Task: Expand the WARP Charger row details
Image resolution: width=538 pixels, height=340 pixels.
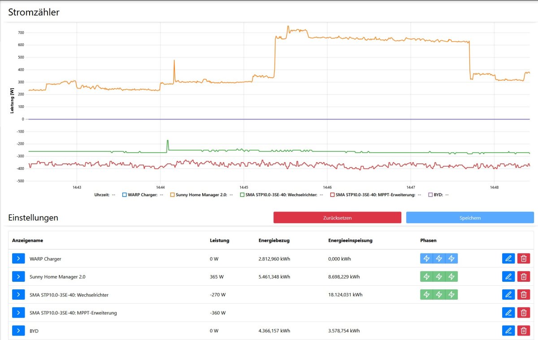Action: tap(18, 258)
